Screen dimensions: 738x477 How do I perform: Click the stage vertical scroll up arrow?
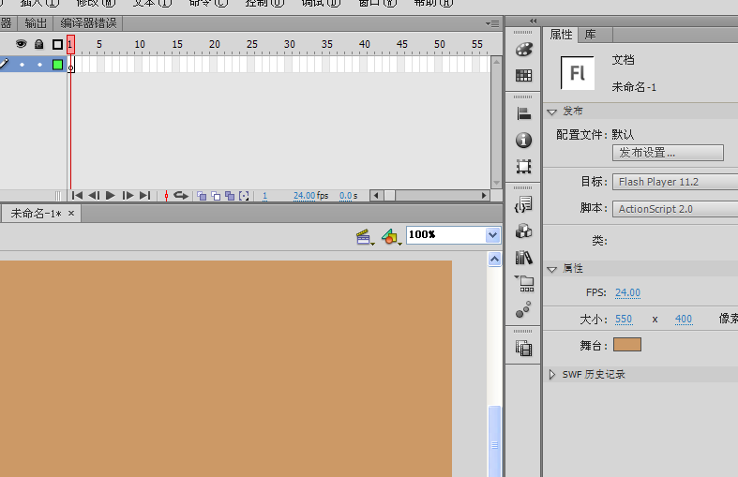pyautogui.click(x=494, y=260)
